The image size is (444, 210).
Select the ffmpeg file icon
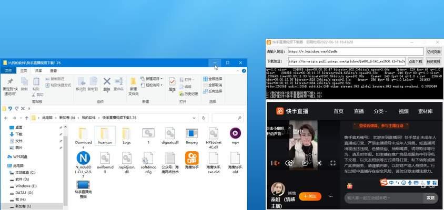tap(191, 133)
